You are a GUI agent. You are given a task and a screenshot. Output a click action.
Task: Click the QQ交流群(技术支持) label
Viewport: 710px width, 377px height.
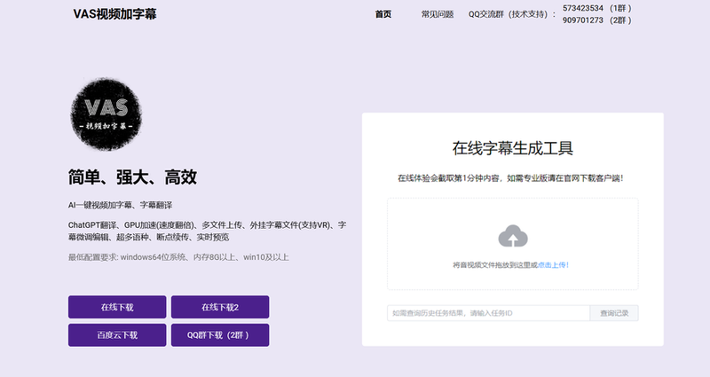tap(512, 14)
